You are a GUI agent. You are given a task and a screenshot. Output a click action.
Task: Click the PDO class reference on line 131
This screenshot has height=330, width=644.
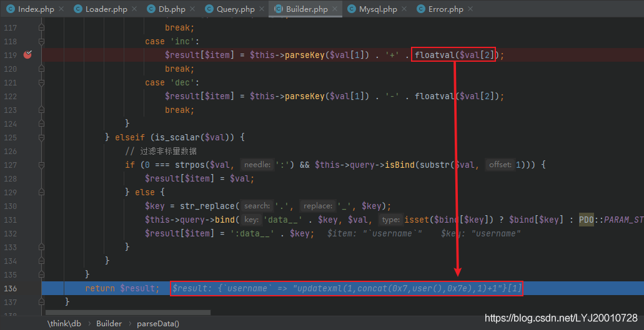pyautogui.click(x=587, y=220)
